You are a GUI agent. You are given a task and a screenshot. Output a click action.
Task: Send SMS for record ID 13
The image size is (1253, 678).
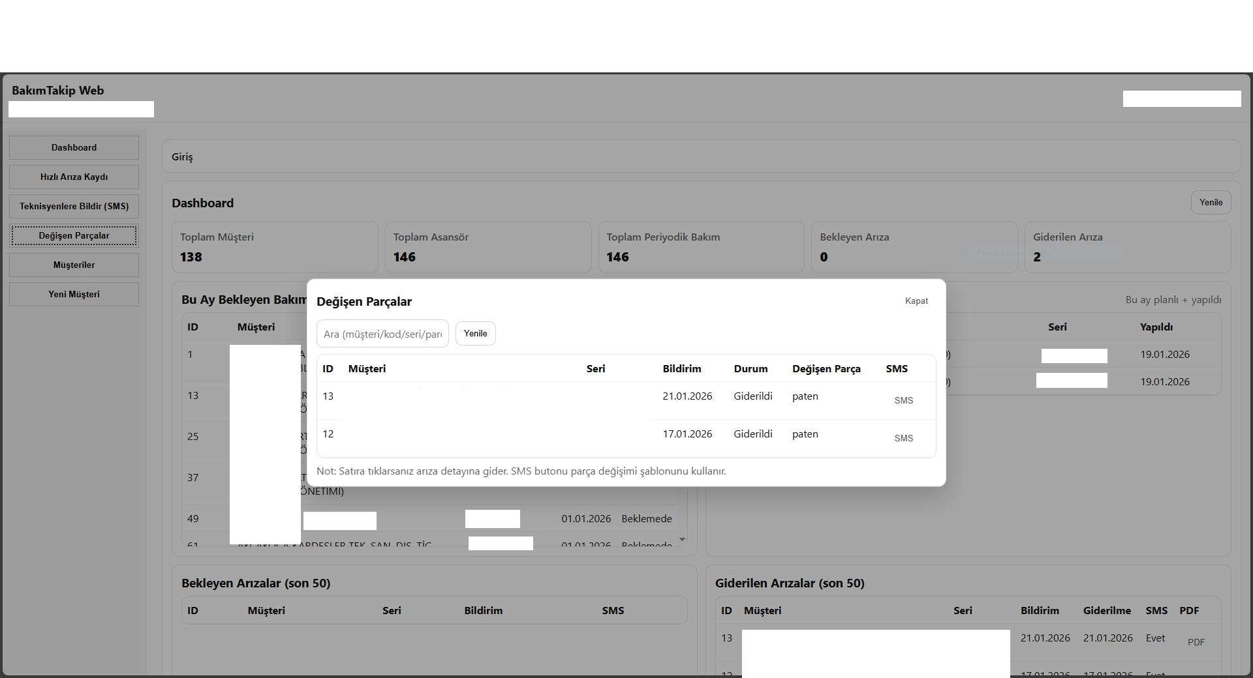tap(903, 400)
